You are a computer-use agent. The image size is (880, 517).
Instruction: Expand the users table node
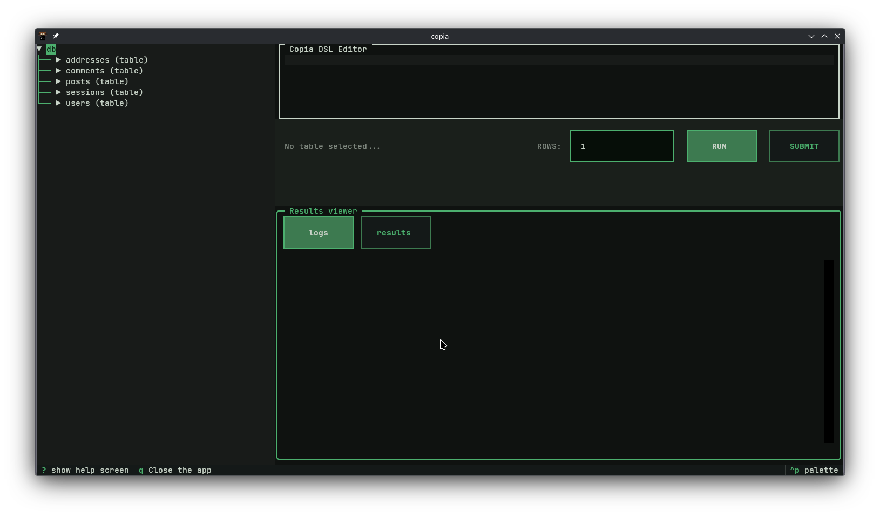coord(58,103)
